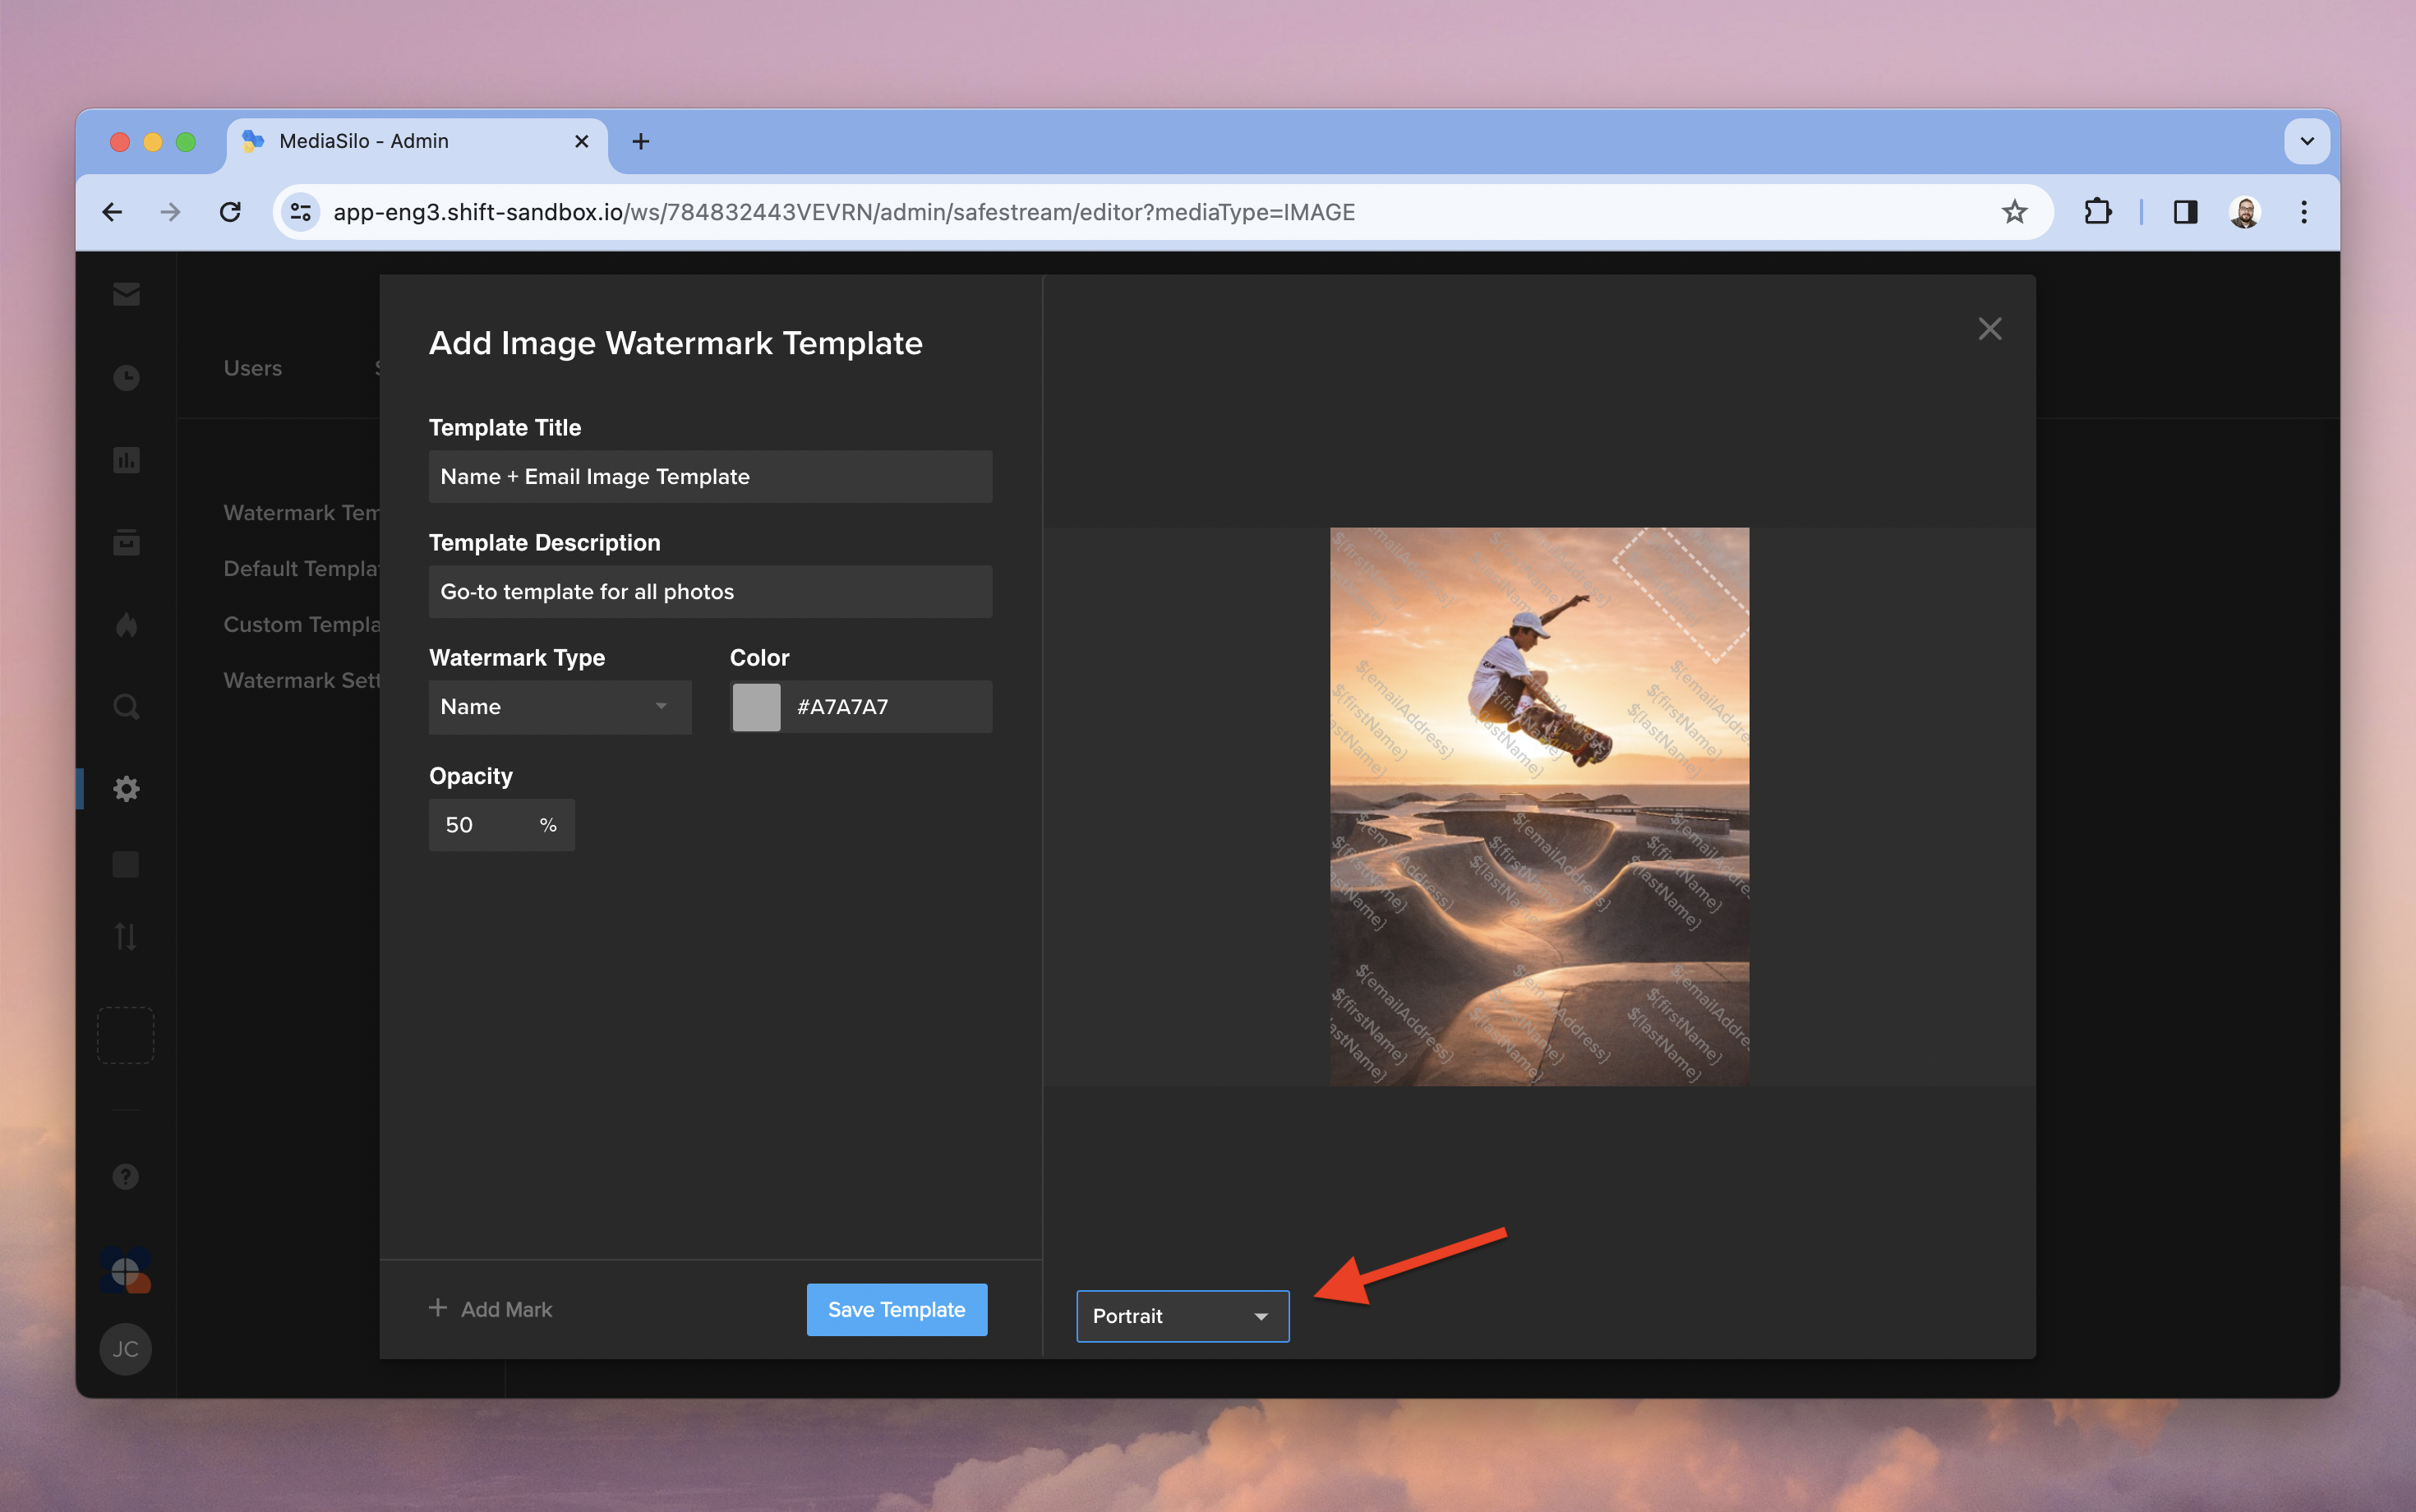Open a new browser tab
The image size is (2416, 1512).
point(641,142)
